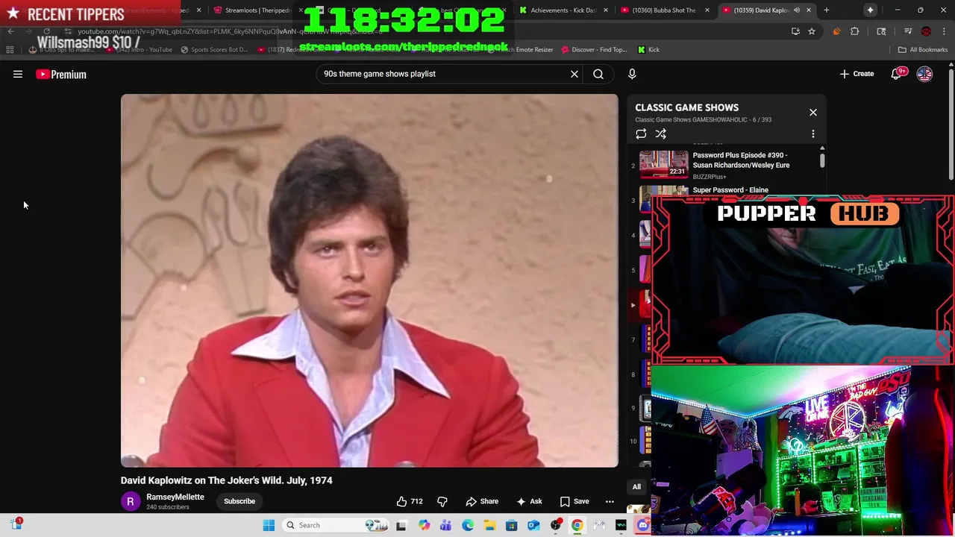
Task: Select the All filter chip
Action: point(636,487)
